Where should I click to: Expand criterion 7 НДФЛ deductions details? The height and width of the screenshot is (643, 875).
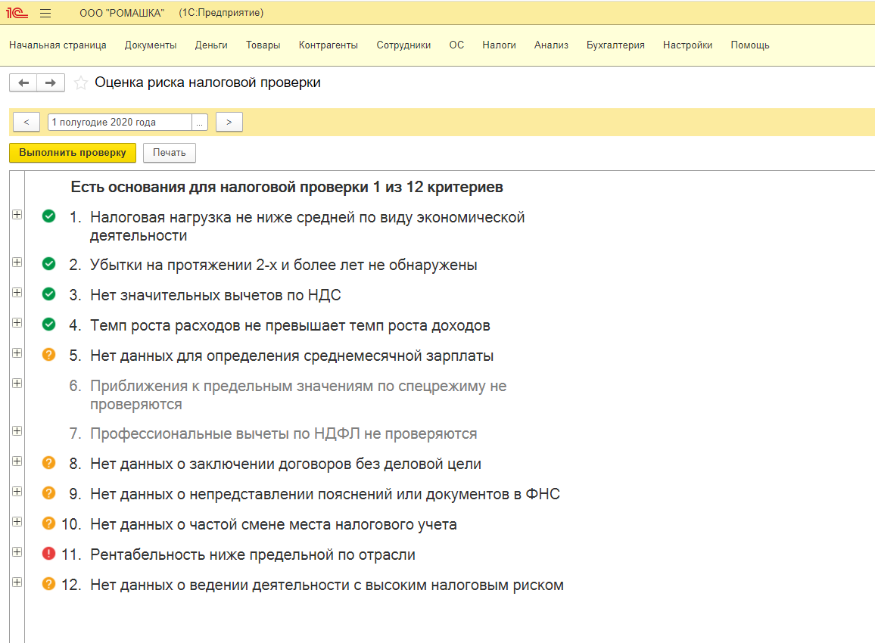(17, 430)
